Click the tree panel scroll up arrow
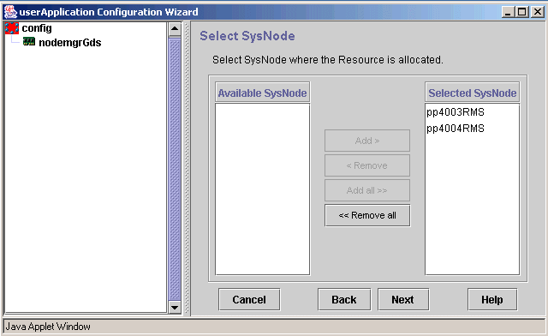Viewport: 548px width, 336px height. 175,29
